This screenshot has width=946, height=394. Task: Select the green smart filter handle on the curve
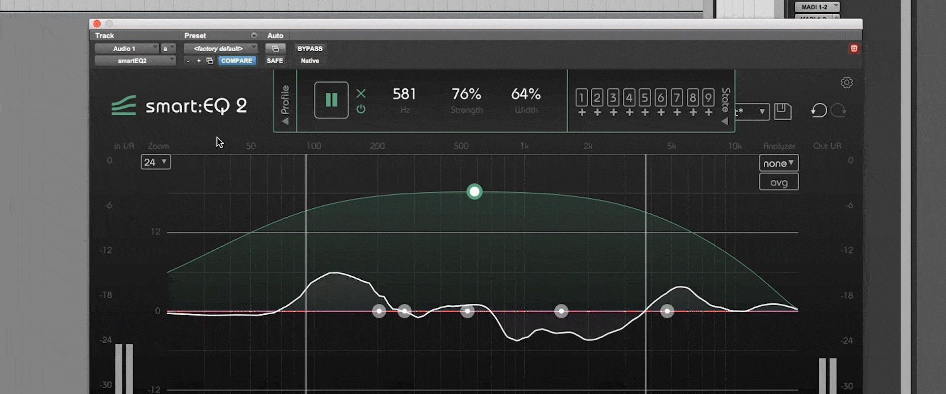pyautogui.click(x=474, y=192)
